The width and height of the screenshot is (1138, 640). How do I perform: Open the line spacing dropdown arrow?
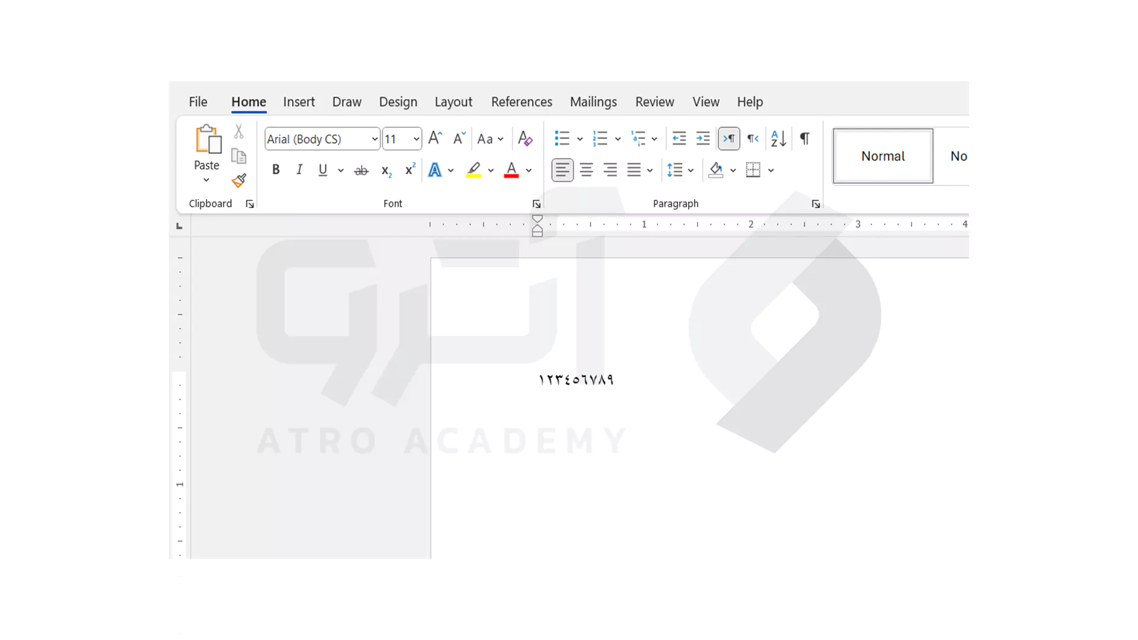point(691,171)
